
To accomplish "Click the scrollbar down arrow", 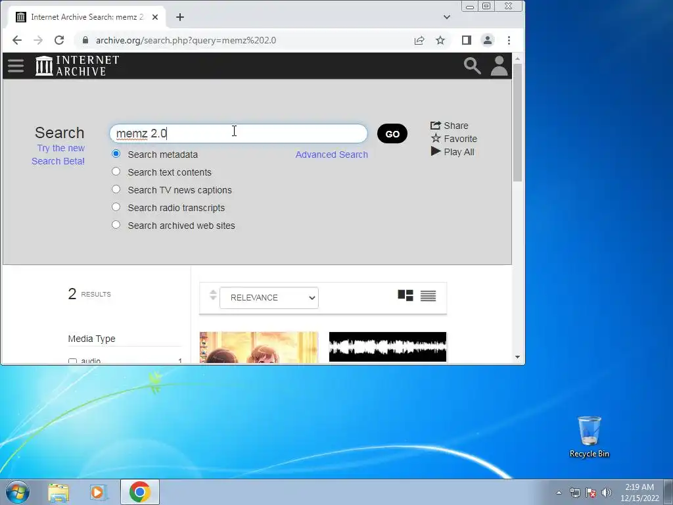I will pyautogui.click(x=517, y=357).
